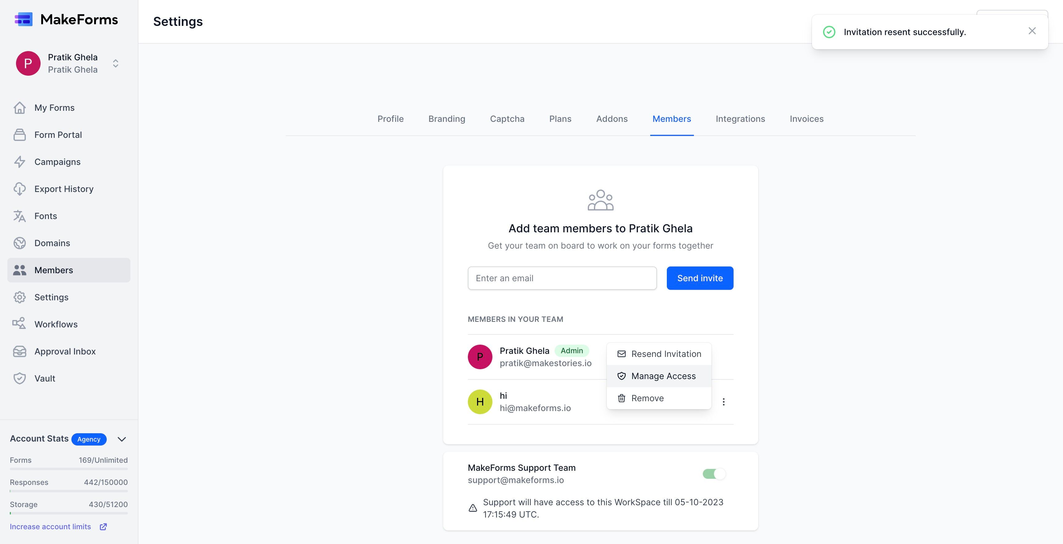
Task: Choose Remove from the menu
Action: [659, 398]
